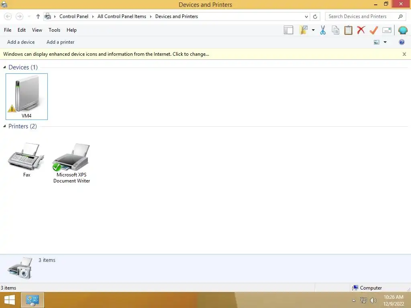Open the view options dropdown arrow
Screen dimensions: 411x308
(x=385, y=42)
